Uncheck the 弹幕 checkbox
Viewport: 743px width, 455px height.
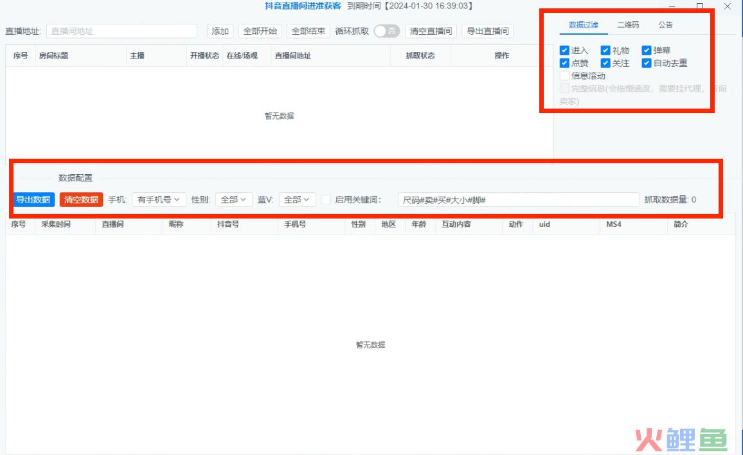pyautogui.click(x=647, y=50)
